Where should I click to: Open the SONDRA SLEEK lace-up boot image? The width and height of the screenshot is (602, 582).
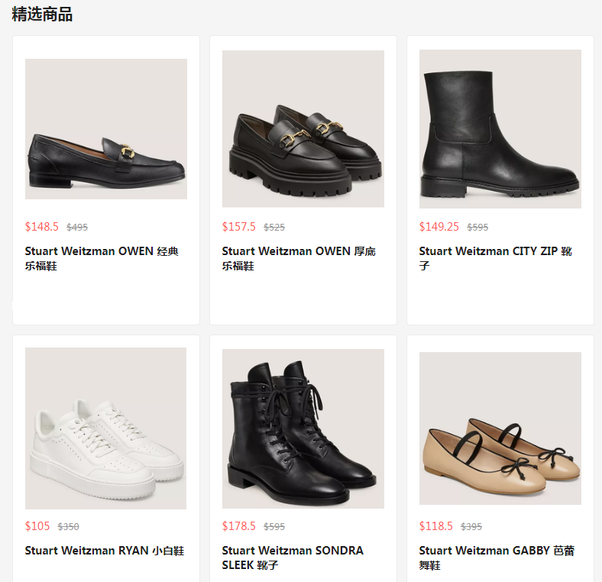(303, 428)
